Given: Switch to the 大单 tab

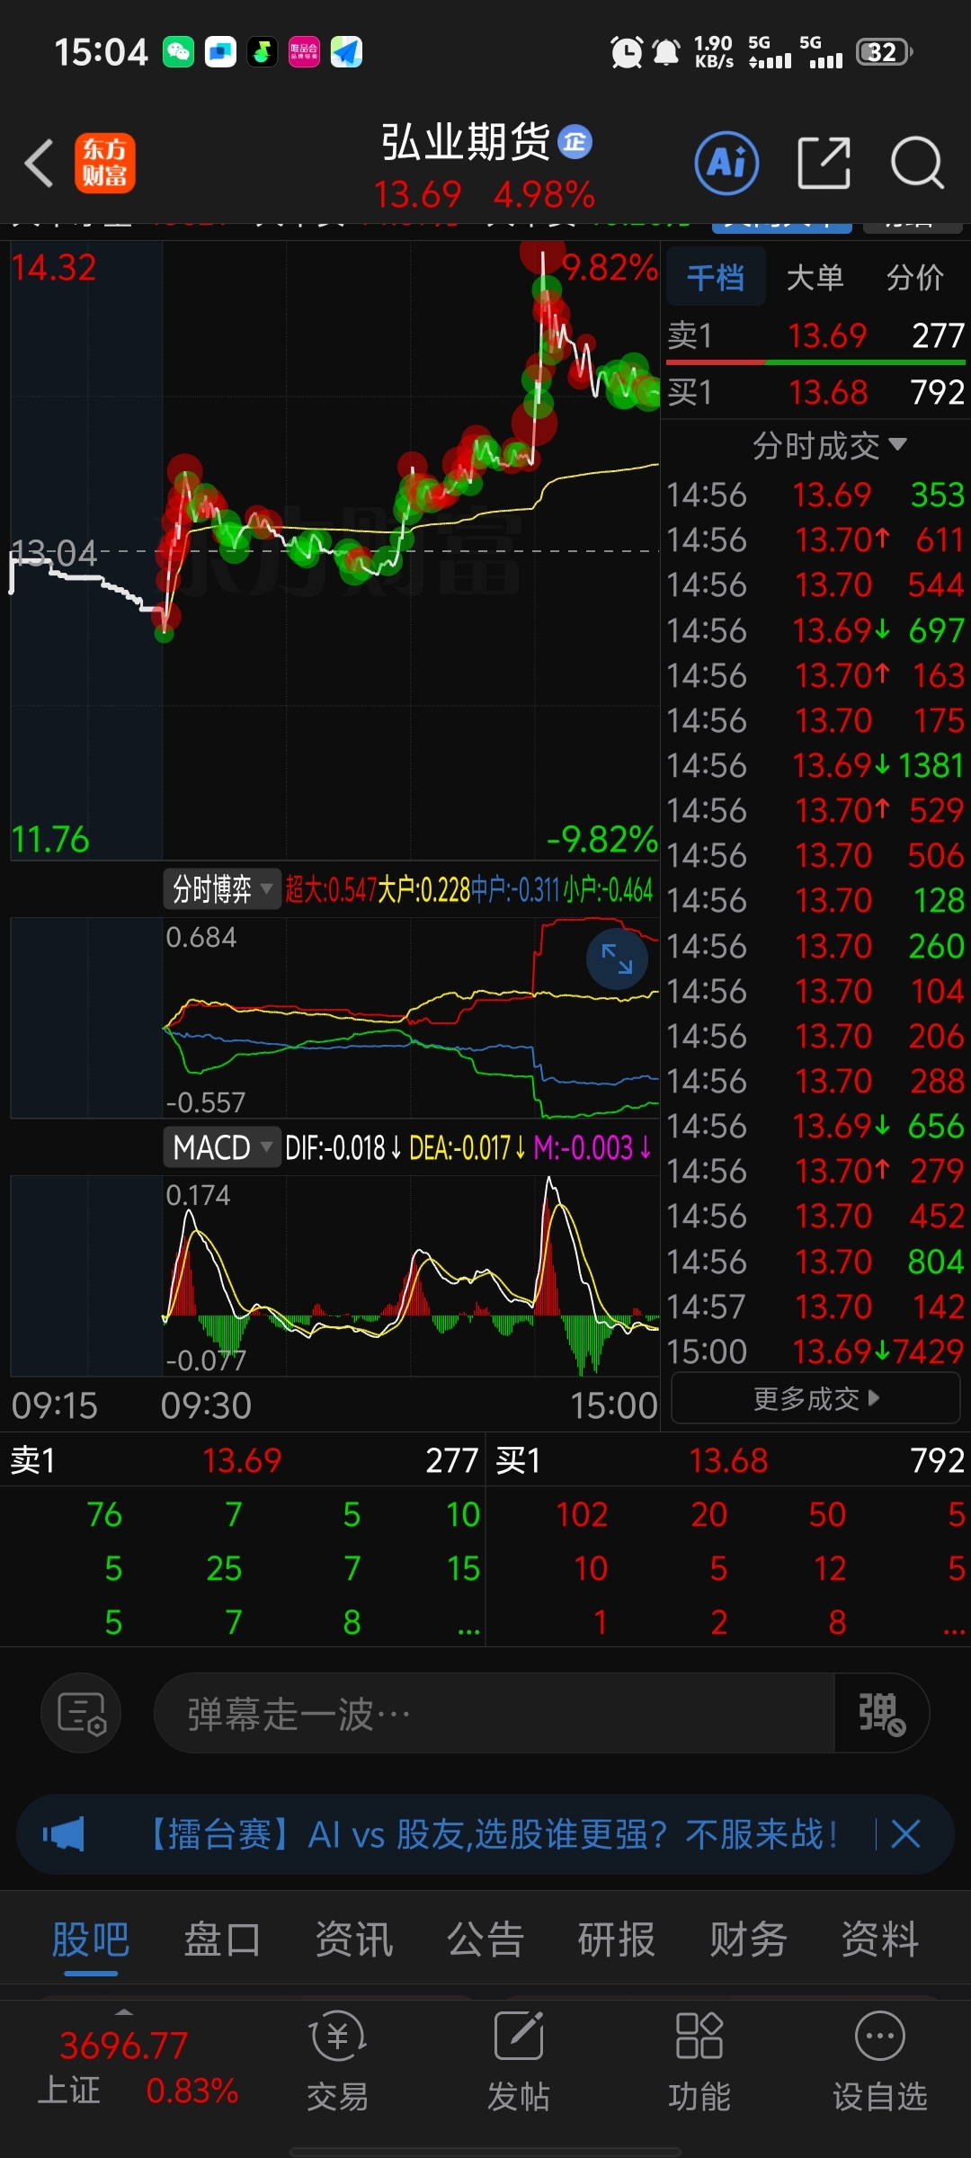Looking at the screenshot, I should [x=815, y=277].
